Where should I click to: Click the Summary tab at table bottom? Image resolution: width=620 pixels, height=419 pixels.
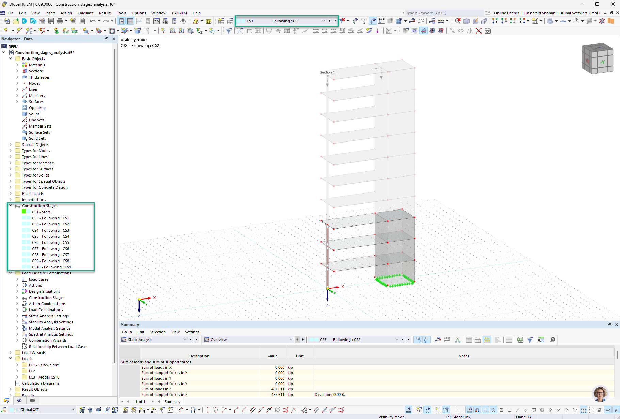tap(173, 402)
